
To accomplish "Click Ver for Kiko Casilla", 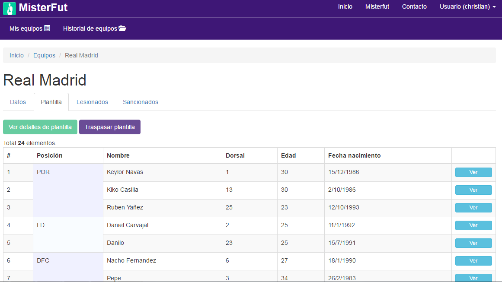I will 473,190.
